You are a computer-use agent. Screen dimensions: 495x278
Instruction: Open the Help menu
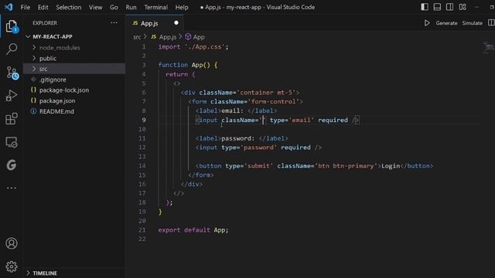click(182, 7)
